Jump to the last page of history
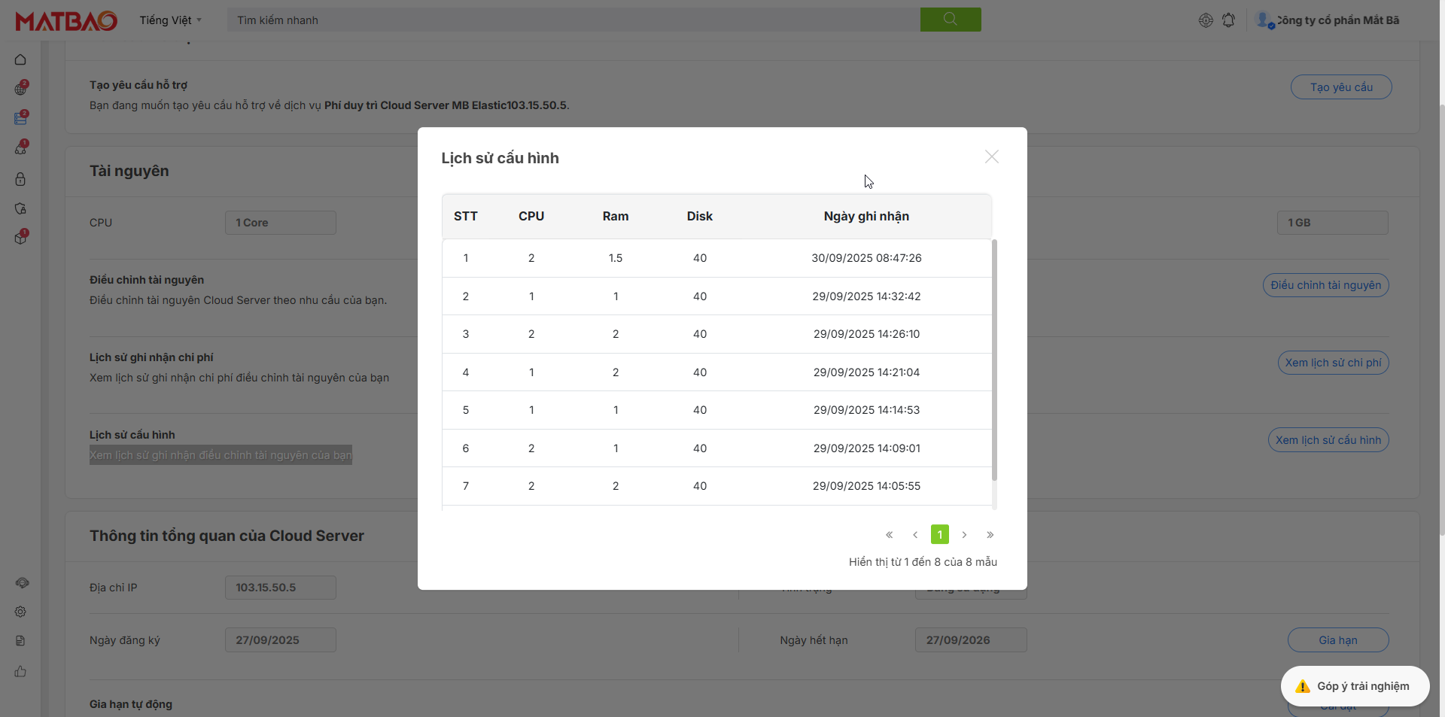The height and width of the screenshot is (717, 1445). tap(990, 535)
